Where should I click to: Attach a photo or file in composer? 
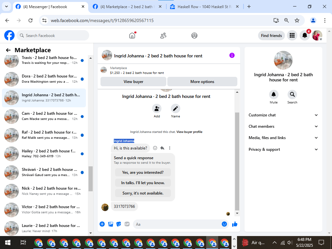111,224
